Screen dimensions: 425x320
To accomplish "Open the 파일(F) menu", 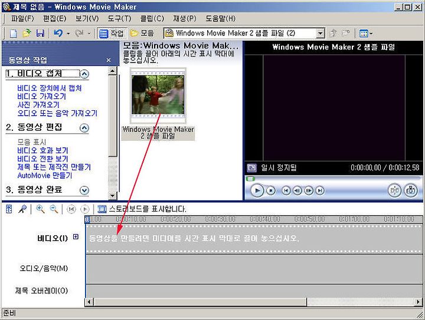I will point(22,18).
